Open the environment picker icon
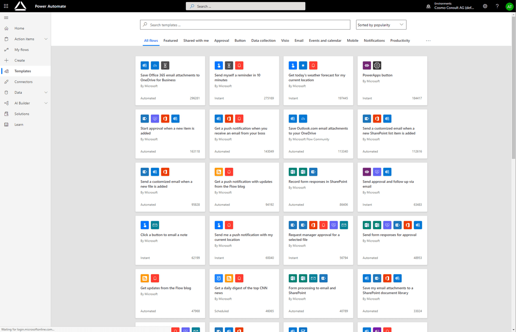The width and height of the screenshot is (516, 332). point(428,6)
